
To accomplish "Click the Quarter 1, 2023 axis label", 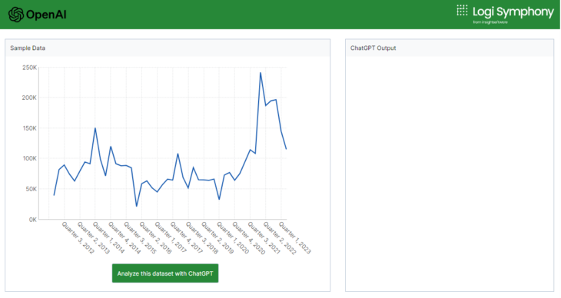I will click(295, 238).
